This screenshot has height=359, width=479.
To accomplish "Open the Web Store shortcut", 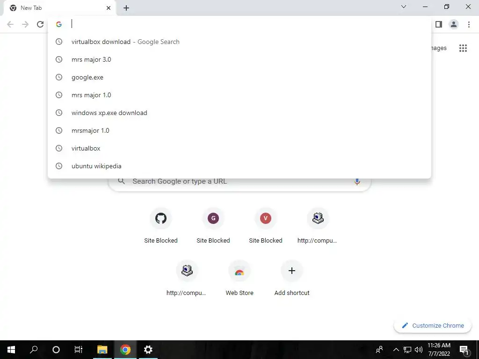I will point(239,278).
